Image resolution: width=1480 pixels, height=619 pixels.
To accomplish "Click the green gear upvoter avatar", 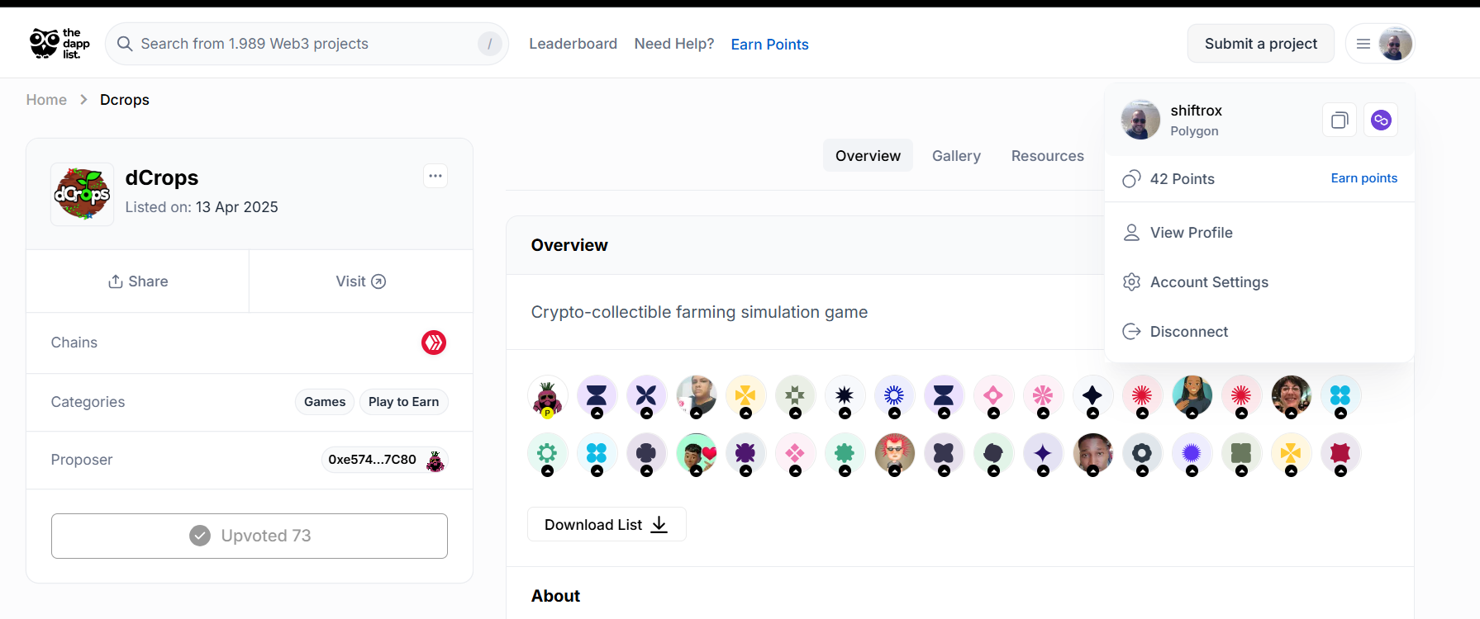I will point(547,454).
